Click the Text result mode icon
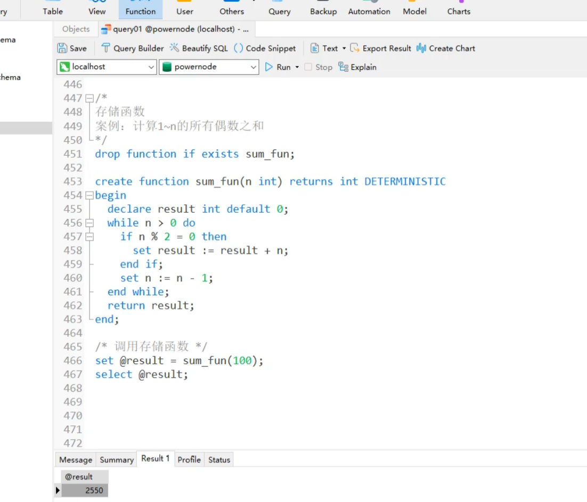This screenshot has height=502, width=587. [314, 48]
